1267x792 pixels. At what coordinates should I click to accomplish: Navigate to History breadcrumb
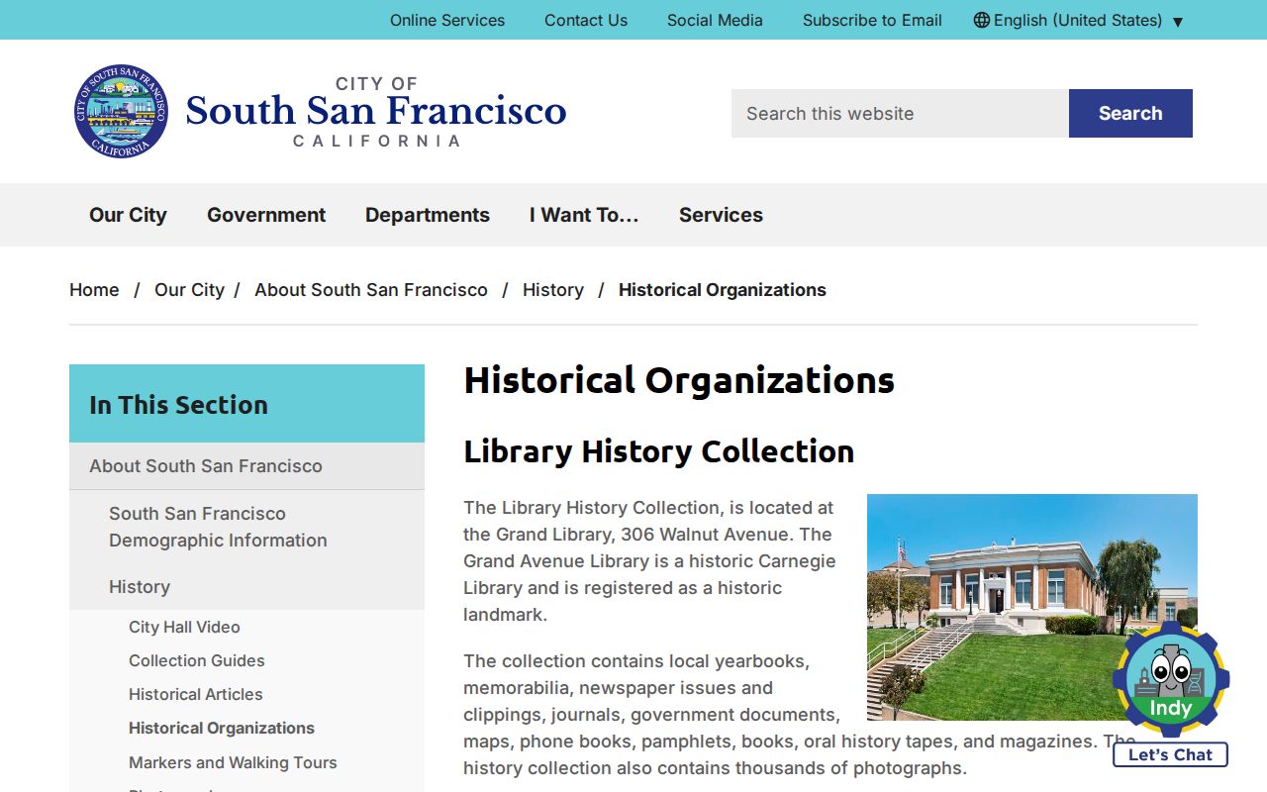pyautogui.click(x=553, y=290)
